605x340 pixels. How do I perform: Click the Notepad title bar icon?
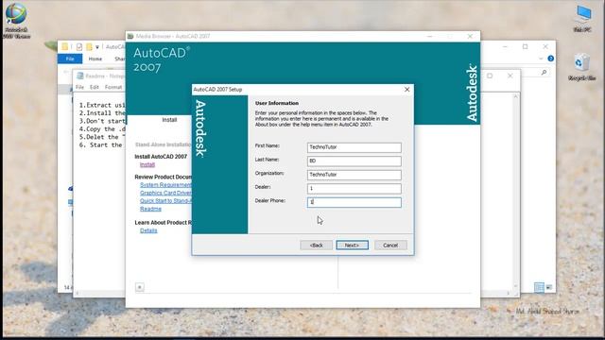point(79,76)
